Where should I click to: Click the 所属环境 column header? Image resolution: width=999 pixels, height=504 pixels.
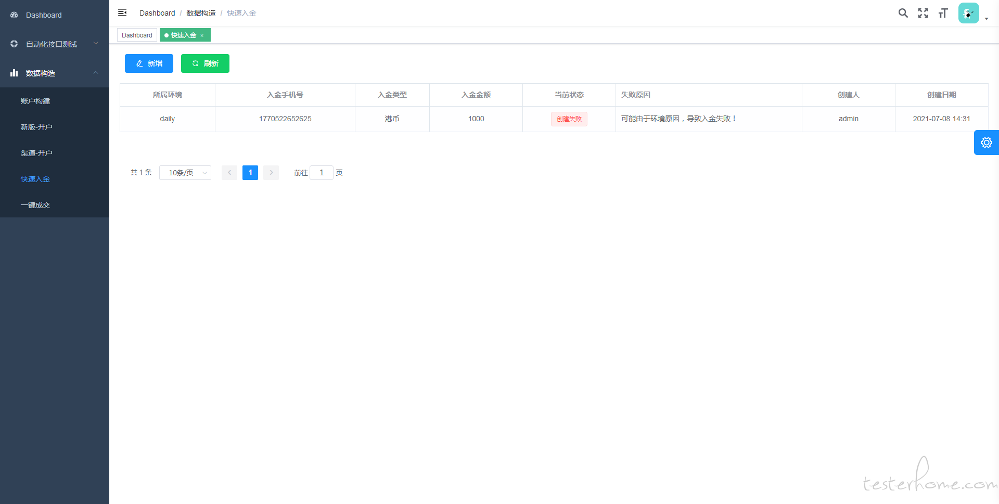[168, 95]
